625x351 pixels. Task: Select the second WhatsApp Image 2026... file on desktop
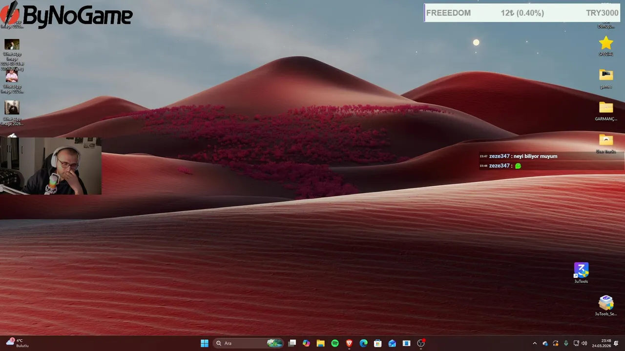click(12, 82)
